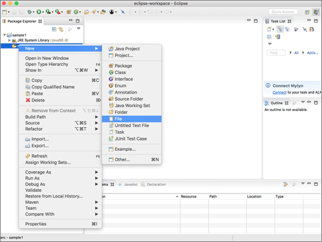Choose Assign Working Sets...
Screen dimensions: 322x242
[x=60, y=163]
